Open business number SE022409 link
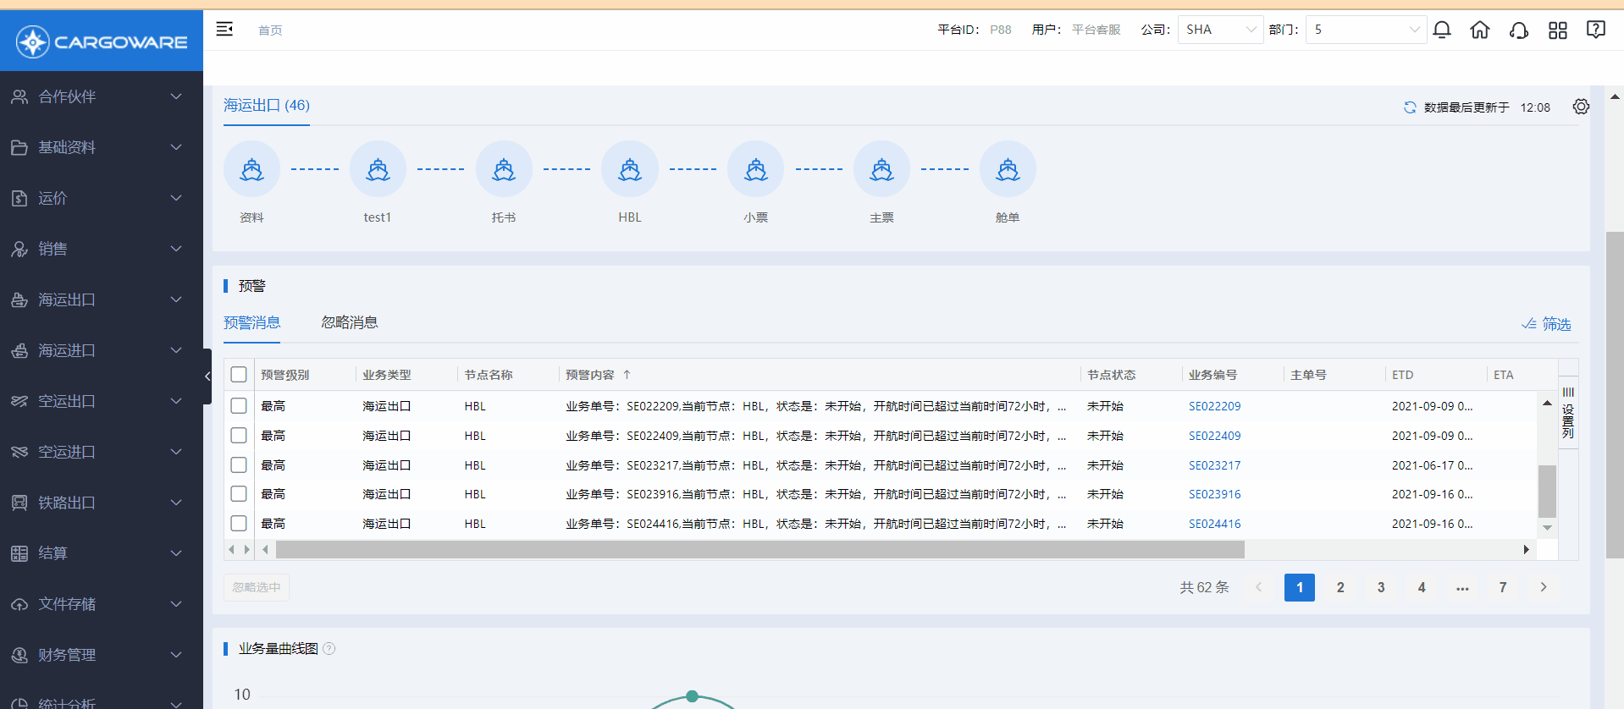 coord(1214,436)
